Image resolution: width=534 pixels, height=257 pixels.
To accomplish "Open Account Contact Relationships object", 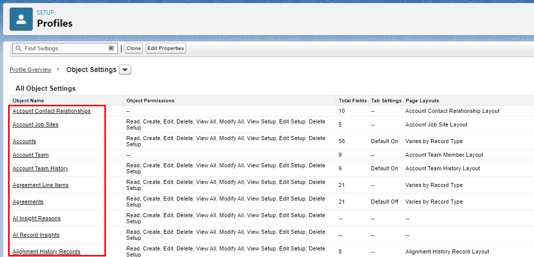I will coord(51,111).
